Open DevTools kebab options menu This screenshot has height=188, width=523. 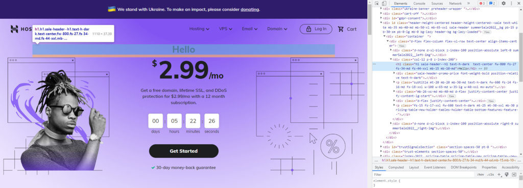coord(512,4)
